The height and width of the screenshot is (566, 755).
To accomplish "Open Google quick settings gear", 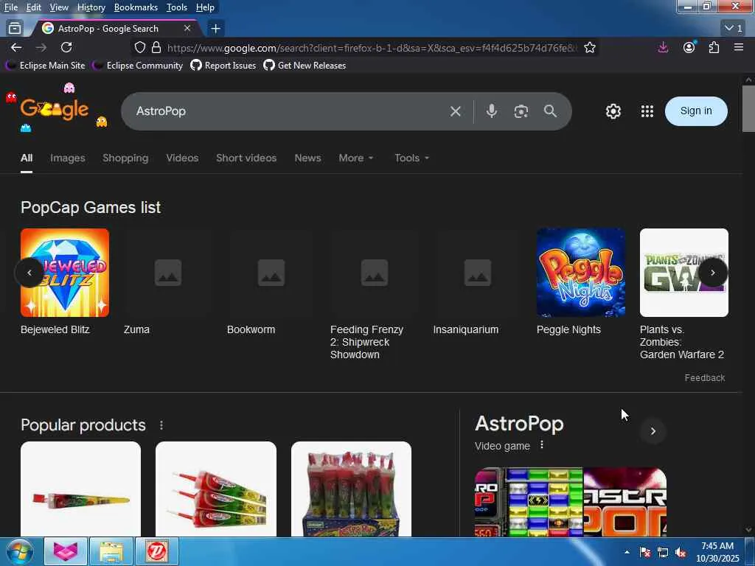I will pos(613,111).
